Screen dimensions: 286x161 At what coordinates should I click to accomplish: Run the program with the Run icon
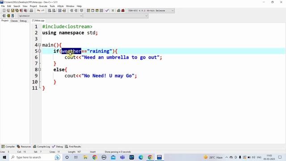pos(93,11)
